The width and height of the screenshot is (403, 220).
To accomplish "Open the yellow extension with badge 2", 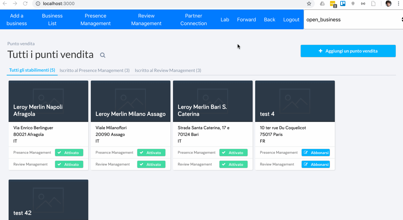I will coord(333,4).
